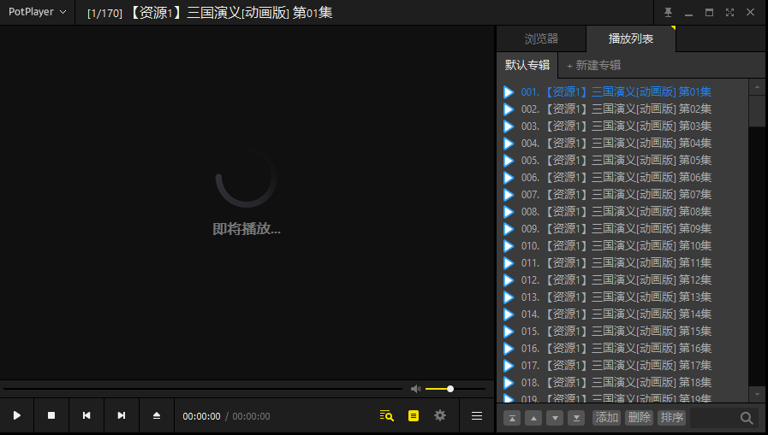Click the 删除 button

click(x=640, y=418)
